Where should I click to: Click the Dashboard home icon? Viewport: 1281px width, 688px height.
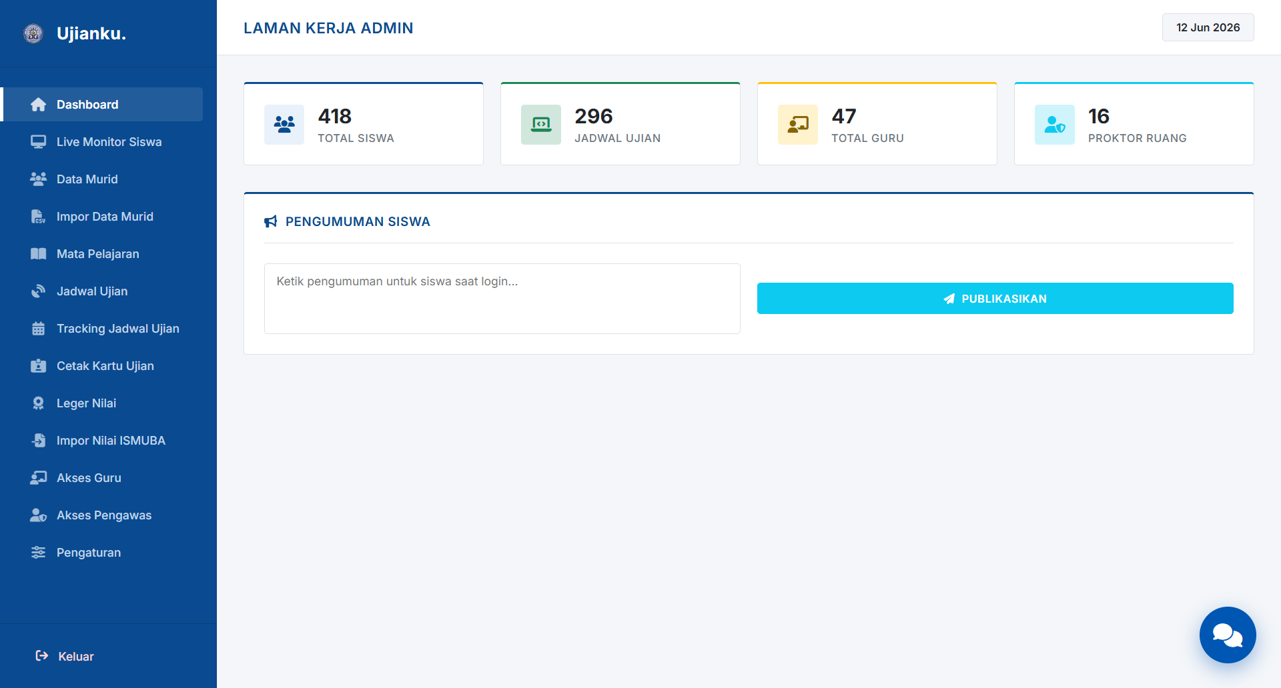coord(39,105)
